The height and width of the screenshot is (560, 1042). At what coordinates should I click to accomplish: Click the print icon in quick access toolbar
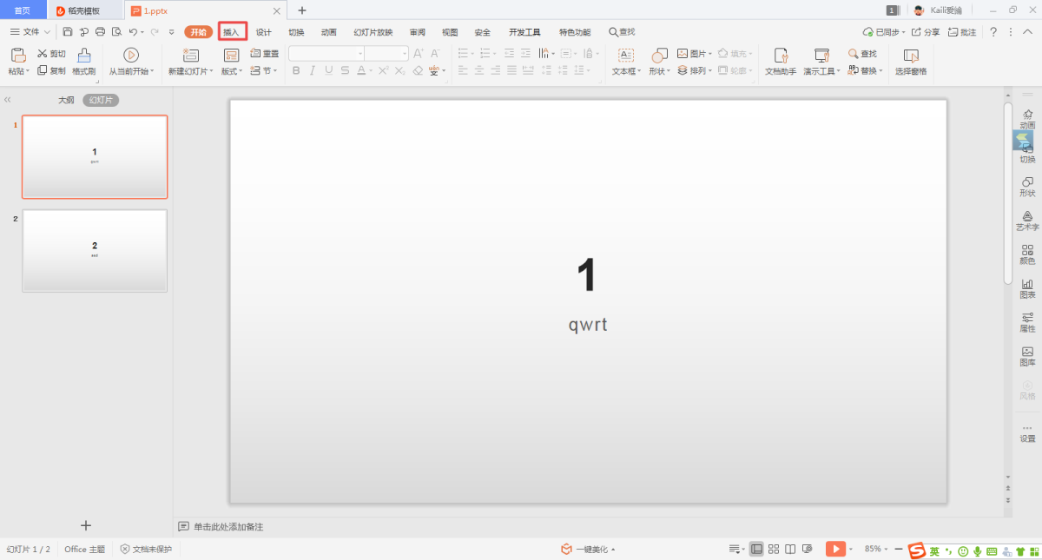coord(100,32)
